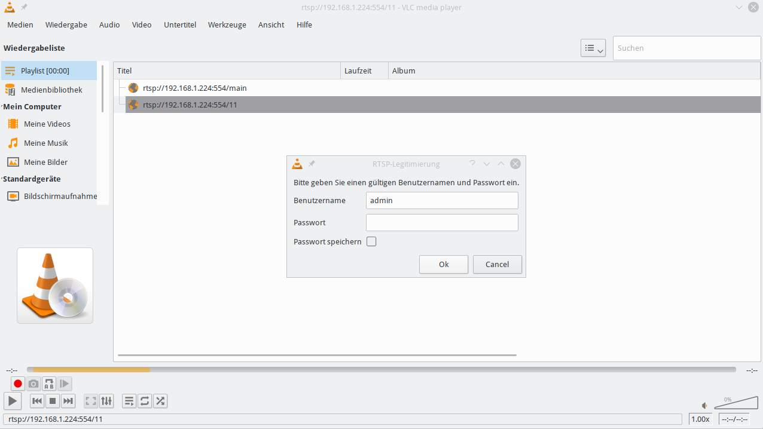The image size is (763, 429).
Task: Toggle loop repeat mode
Action: point(145,401)
